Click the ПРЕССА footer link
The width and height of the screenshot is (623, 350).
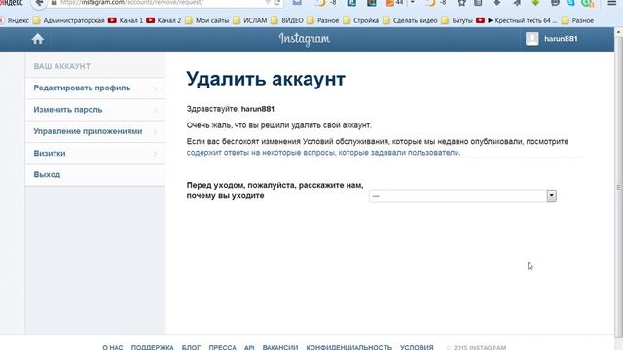(222, 347)
